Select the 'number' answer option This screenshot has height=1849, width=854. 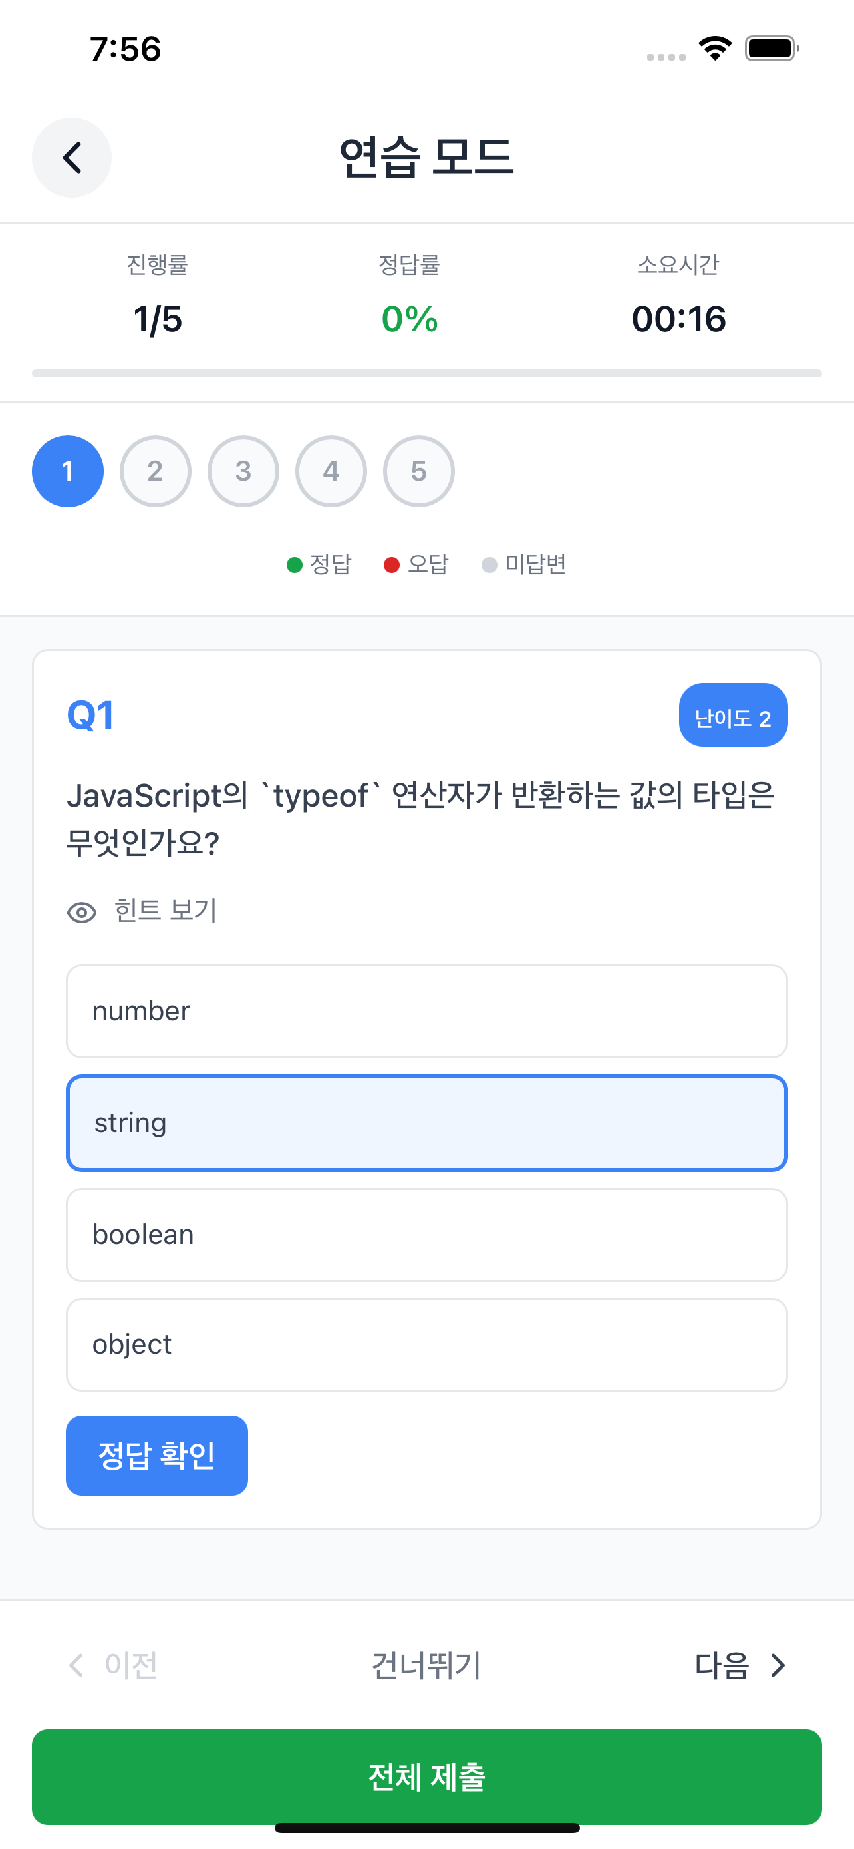tap(426, 1010)
